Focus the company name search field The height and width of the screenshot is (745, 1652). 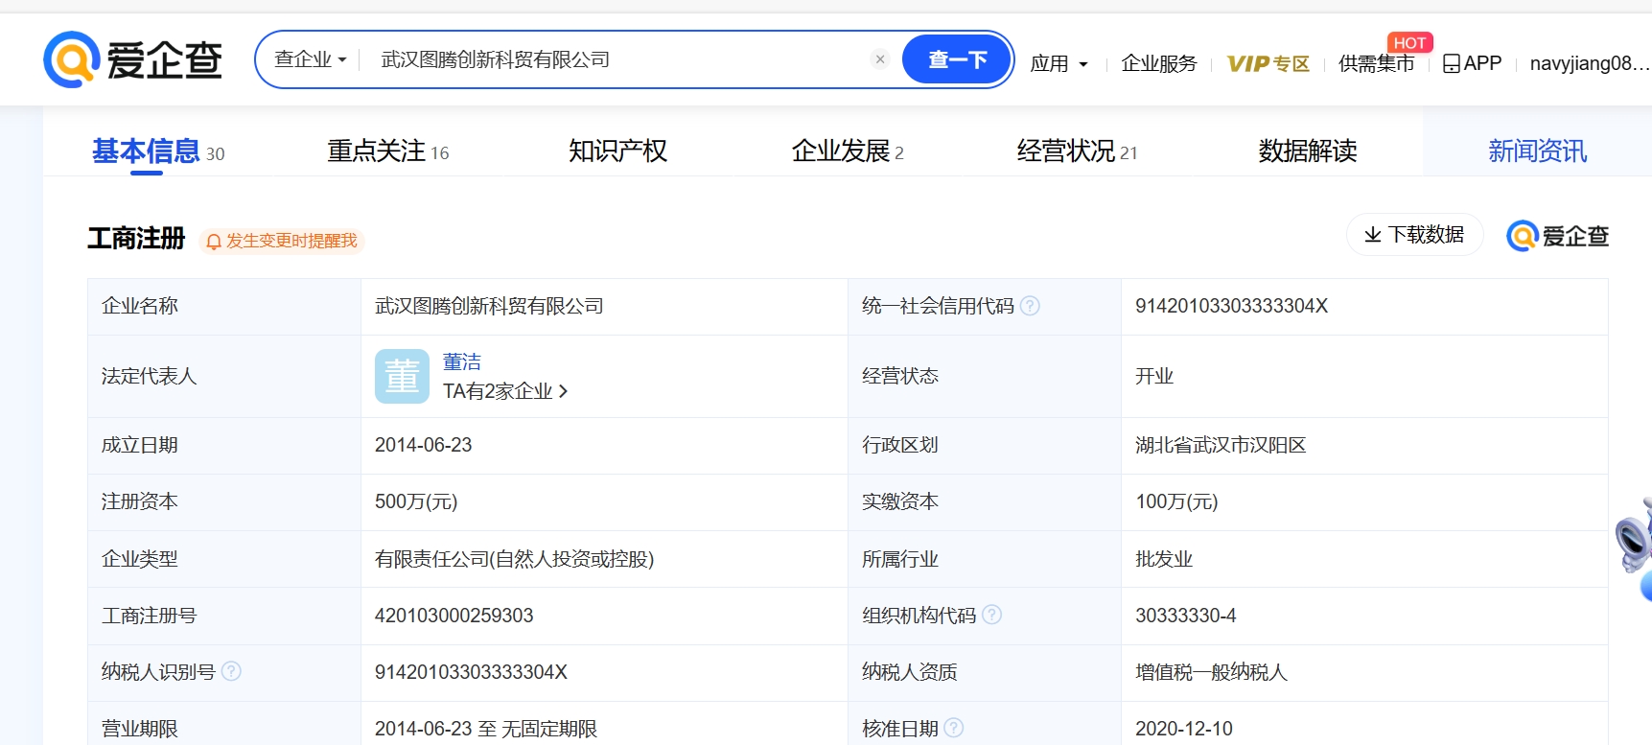619,59
